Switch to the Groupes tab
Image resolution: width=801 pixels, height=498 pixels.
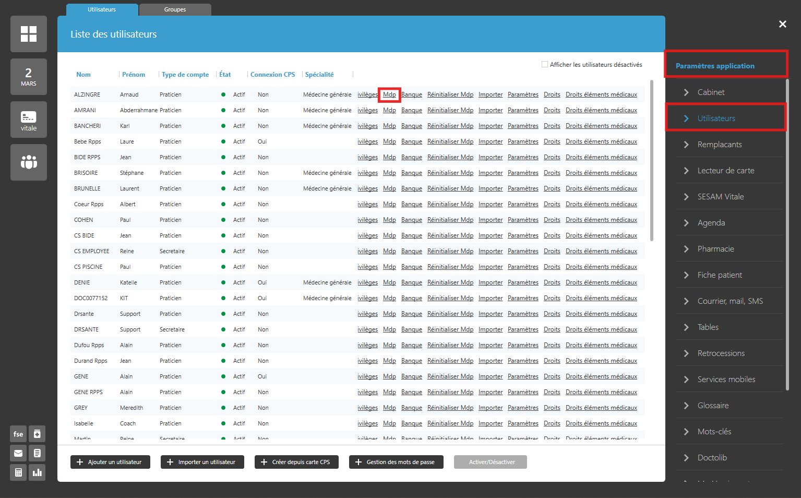pos(175,9)
